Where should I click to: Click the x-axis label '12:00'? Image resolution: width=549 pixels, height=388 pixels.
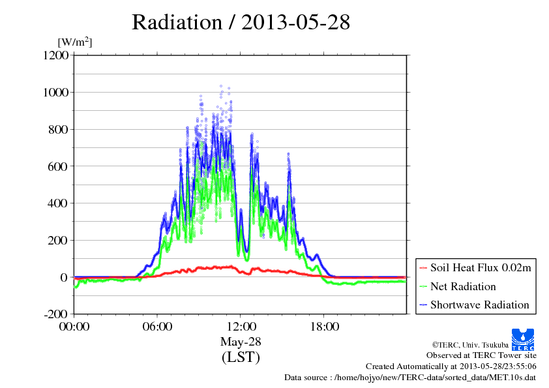tap(241, 327)
